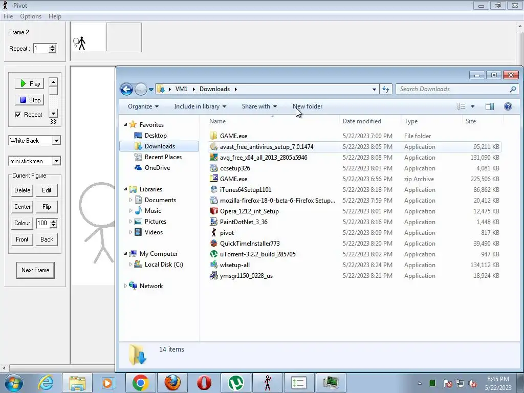This screenshot has width=524, height=393.
Task: Open the White Back background dropdown
Action: click(x=56, y=141)
